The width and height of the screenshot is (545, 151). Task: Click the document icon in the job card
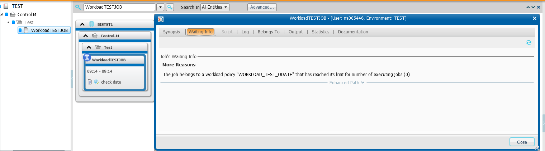click(90, 82)
